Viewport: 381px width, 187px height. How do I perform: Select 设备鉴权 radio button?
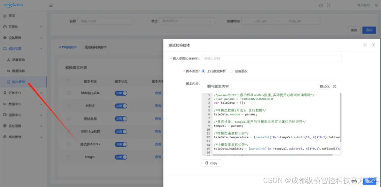click(231, 71)
